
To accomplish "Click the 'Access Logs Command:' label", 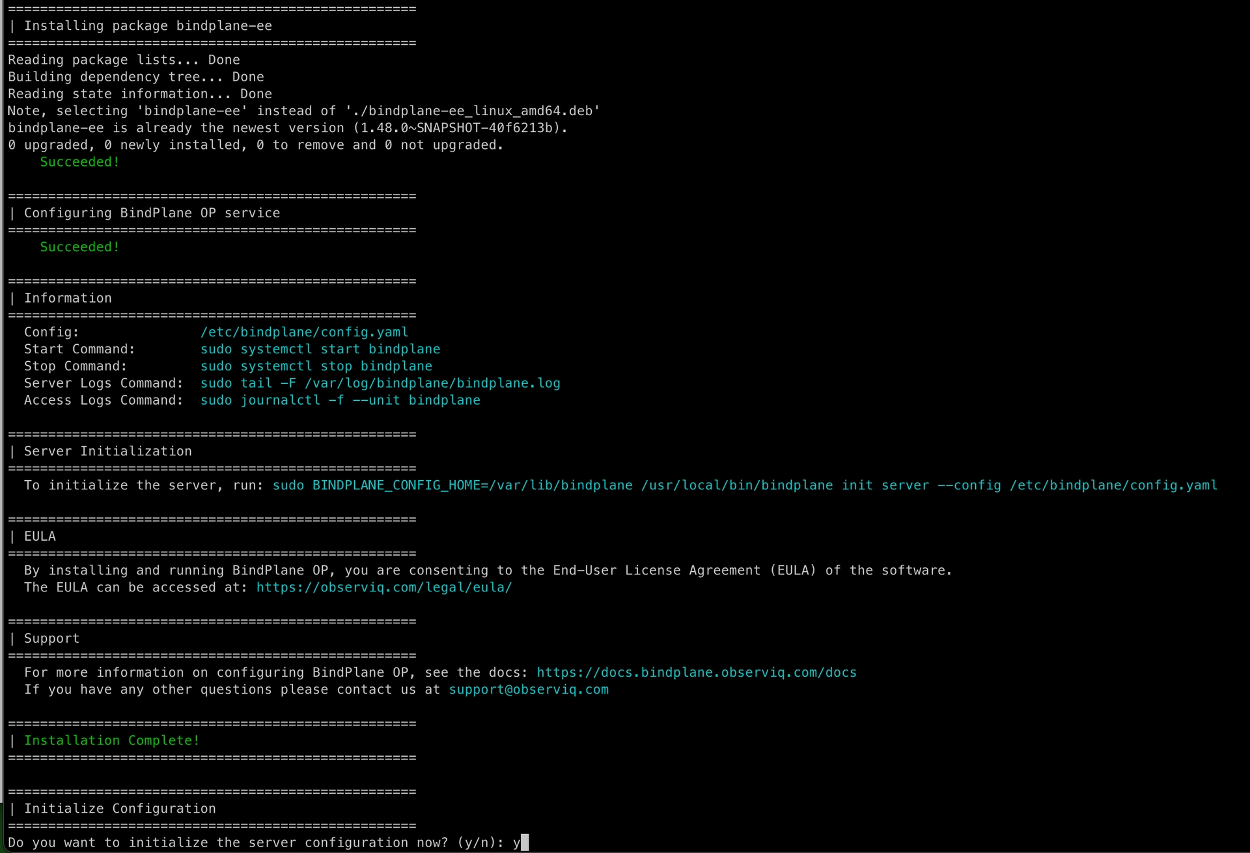I will [x=104, y=400].
